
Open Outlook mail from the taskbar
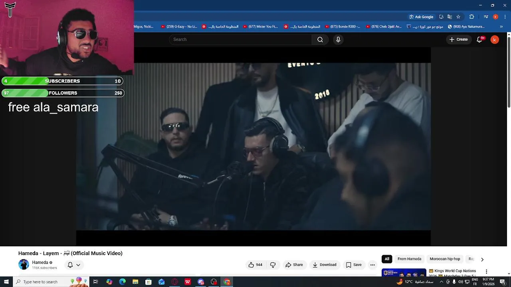tap(162, 282)
